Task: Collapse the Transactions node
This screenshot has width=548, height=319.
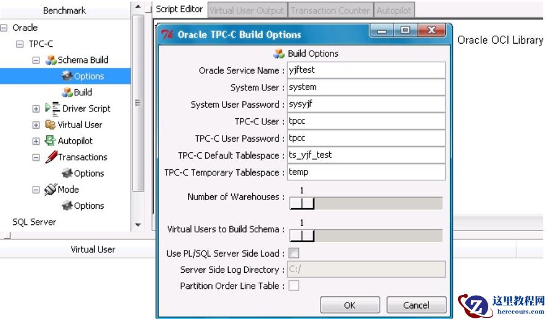Action: 36,158
